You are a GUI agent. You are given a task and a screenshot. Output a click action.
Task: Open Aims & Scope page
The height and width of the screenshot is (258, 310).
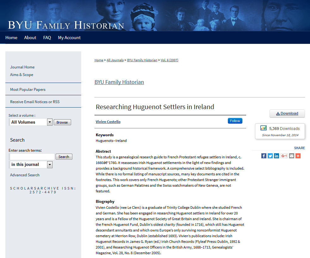click(21, 75)
